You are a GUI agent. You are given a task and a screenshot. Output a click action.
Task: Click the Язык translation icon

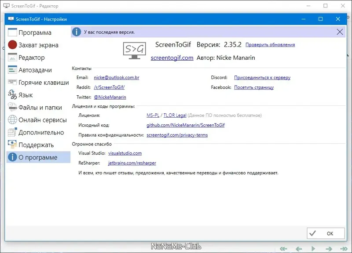(12, 94)
